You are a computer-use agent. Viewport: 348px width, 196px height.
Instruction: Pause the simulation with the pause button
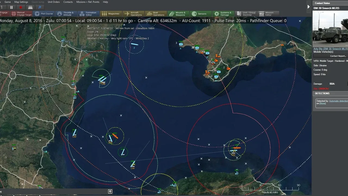pos(11,7)
